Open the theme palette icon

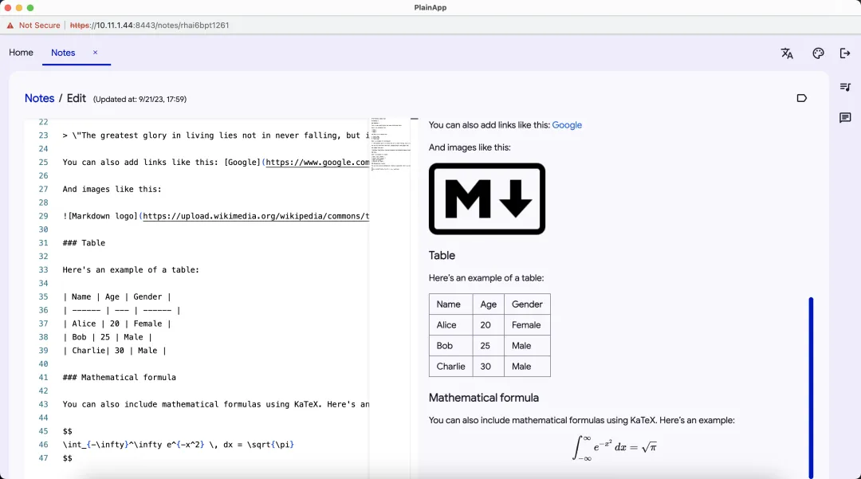click(818, 53)
